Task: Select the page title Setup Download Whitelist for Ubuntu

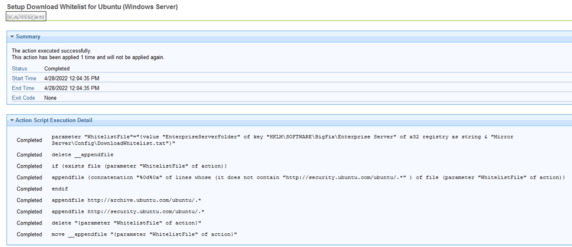Action: pos(92,7)
